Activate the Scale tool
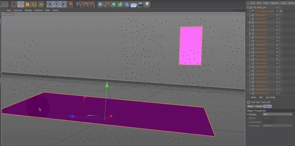 (27, 4)
